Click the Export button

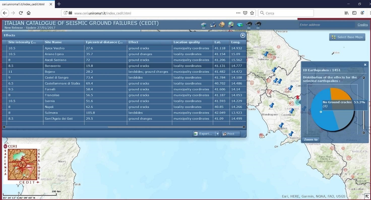pos(204,134)
